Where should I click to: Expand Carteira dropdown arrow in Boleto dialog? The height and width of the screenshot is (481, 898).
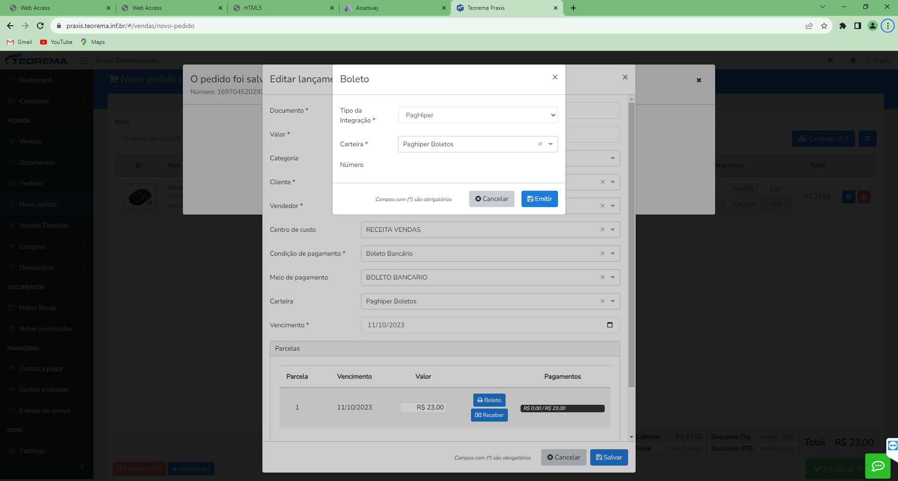point(550,144)
